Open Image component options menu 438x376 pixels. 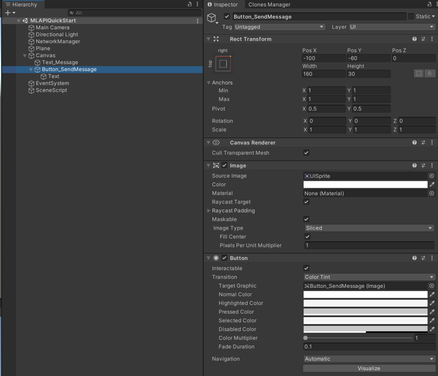(432, 166)
